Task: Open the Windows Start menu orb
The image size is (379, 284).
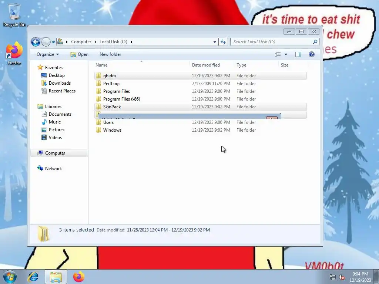Action: click(10, 277)
